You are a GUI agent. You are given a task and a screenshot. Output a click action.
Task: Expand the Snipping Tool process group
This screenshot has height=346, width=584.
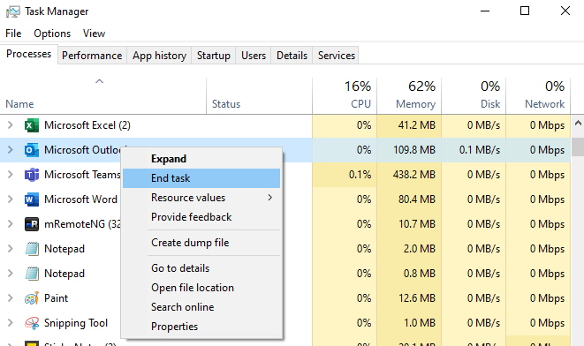(11, 323)
